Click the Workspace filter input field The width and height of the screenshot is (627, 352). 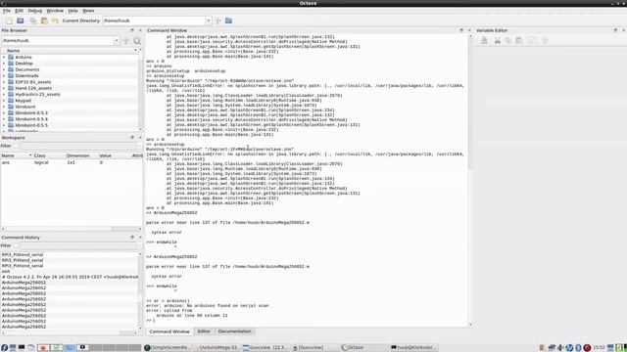tap(79, 146)
